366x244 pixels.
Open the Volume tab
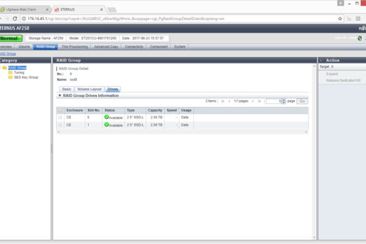(x=24, y=47)
